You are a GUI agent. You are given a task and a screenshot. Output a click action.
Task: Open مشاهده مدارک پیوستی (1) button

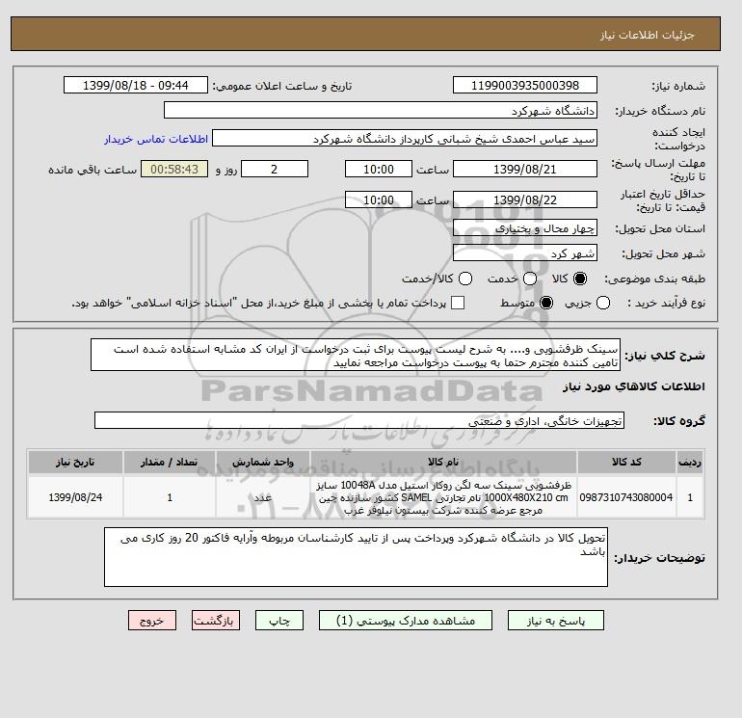click(x=406, y=621)
